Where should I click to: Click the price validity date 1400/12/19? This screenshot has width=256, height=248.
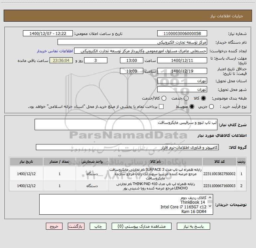pos(182,71)
